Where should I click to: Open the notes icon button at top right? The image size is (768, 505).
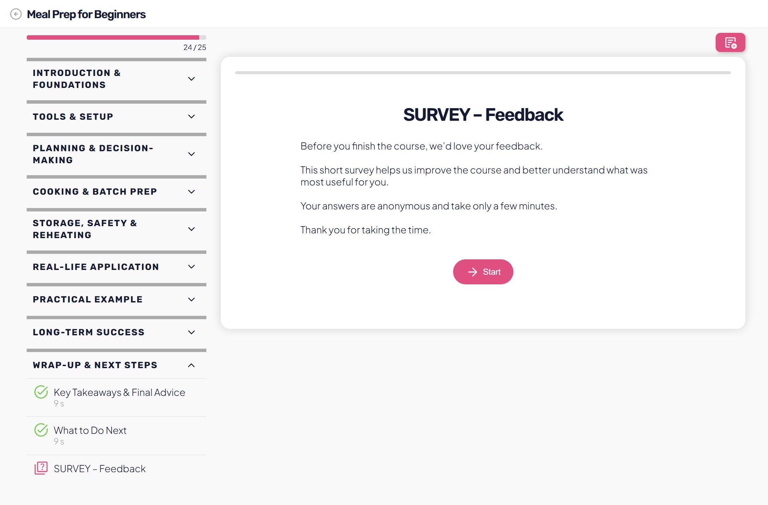click(730, 43)
